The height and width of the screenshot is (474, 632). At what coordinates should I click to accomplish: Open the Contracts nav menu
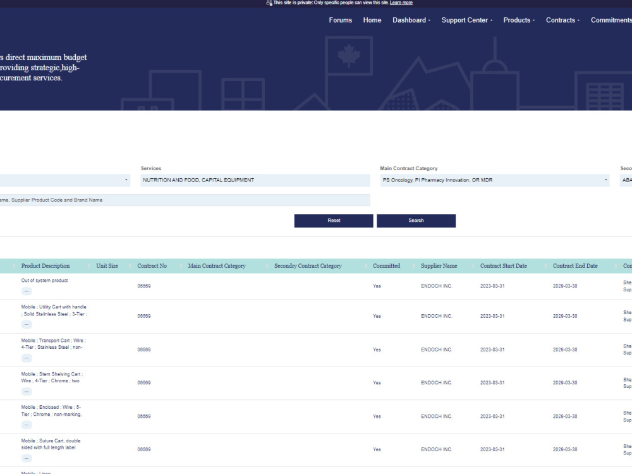coord(562,20)
